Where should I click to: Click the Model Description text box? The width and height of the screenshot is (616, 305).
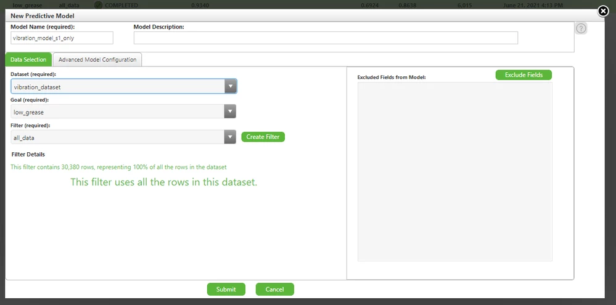[x=326, y=38]
